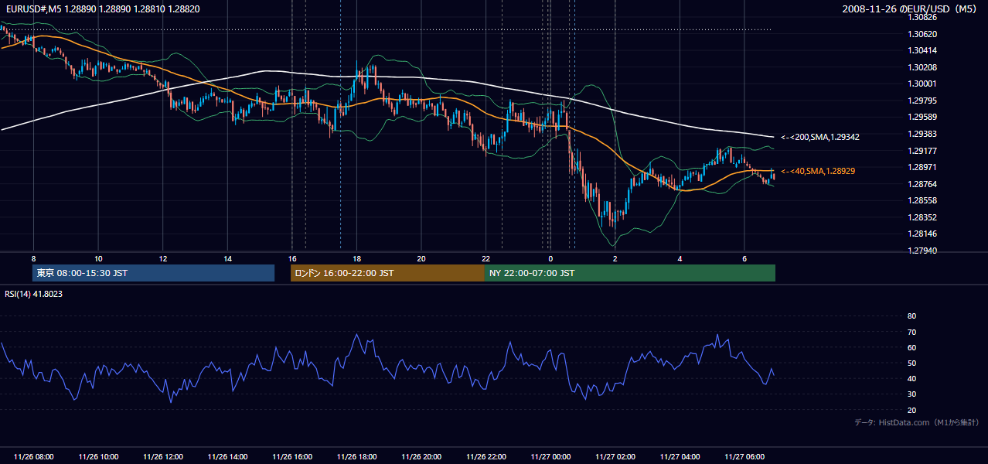Click price axis label 1.28352
This screenshot has height=464, width=988.
pos(923,217)
